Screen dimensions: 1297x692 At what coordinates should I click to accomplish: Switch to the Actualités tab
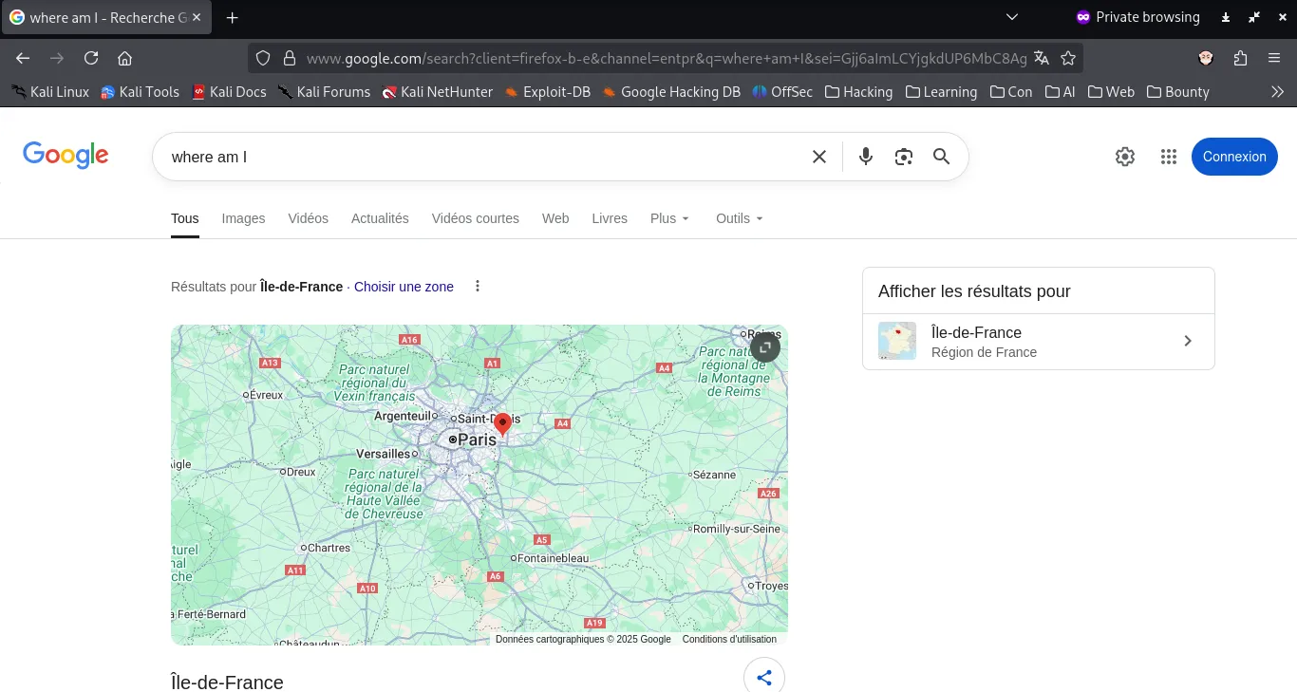coord(380,218)
